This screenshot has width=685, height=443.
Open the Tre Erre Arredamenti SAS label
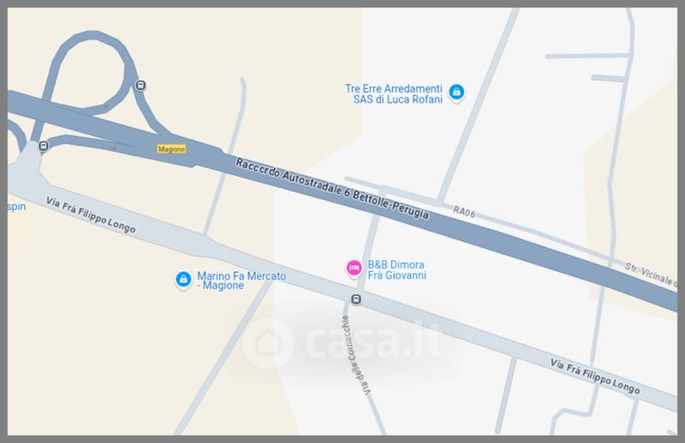click(x=394, y=94)
